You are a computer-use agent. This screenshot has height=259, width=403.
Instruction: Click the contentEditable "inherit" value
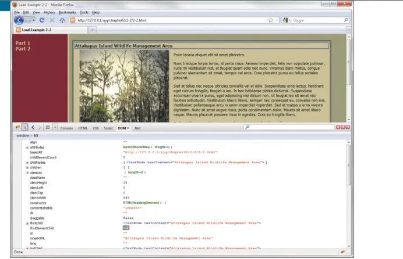(x=132, y=208)
